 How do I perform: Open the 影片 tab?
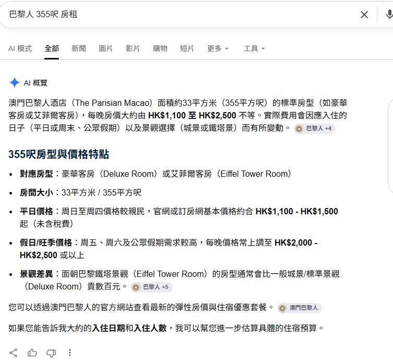[x=132, y=48]
